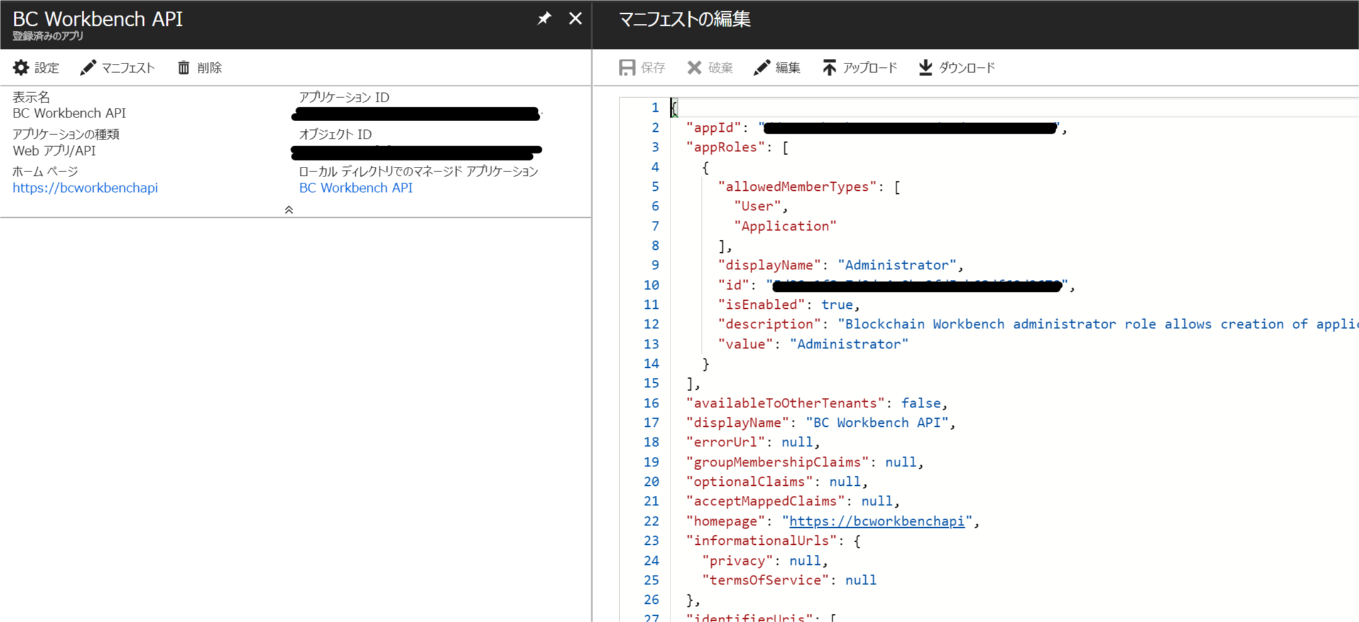Click the "isEnabled" true value
This screenshot has width=1359, height=622.
837,304
